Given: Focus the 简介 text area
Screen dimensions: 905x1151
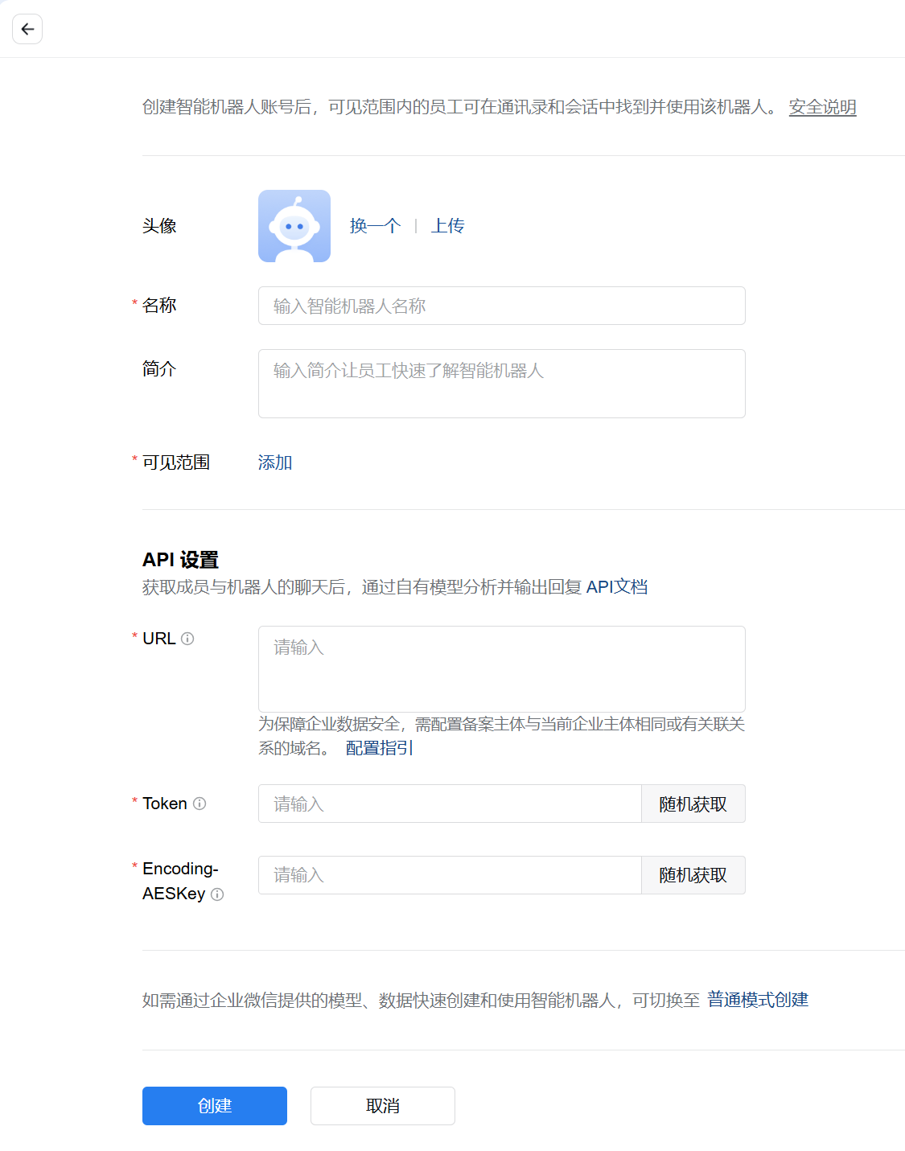Looking at the screenshot, I should [501, 384].
